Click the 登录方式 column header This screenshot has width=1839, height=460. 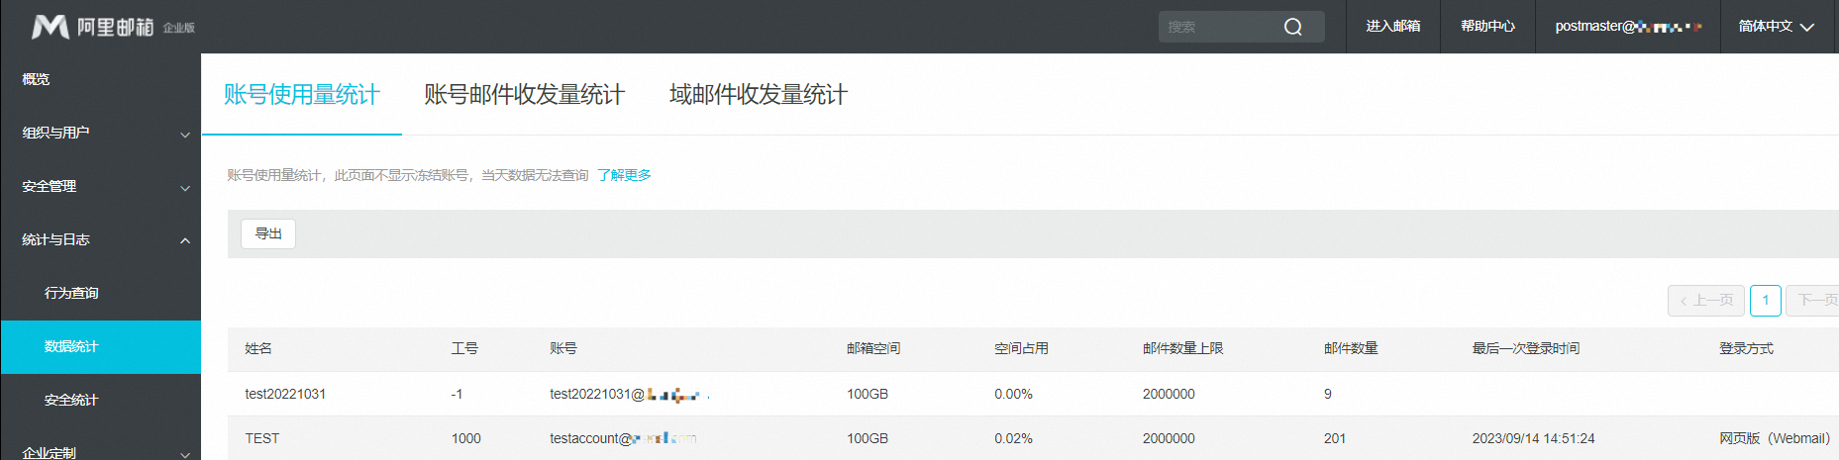pos(1746,348)
